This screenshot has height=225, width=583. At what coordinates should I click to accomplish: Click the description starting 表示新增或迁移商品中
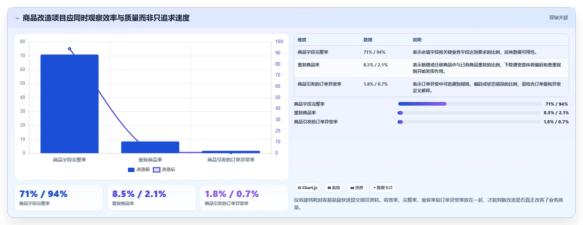[487, 68]
